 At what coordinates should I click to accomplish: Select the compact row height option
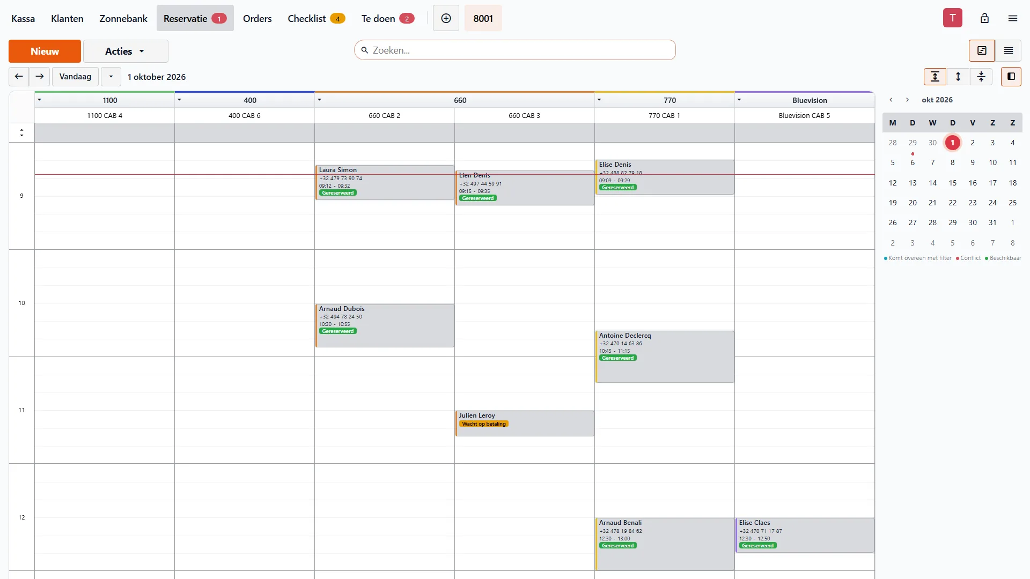click(x=981, y=77)
